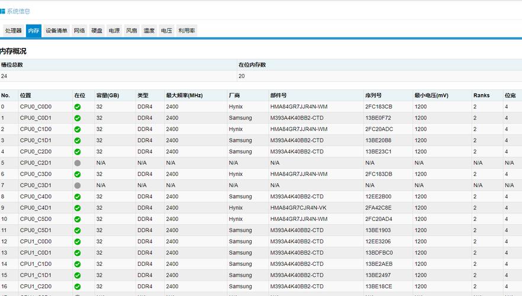Click green presence icon for CPU0_C3D0
The width and height of the screenshot is (522, 296).
[x=77, y=174]
